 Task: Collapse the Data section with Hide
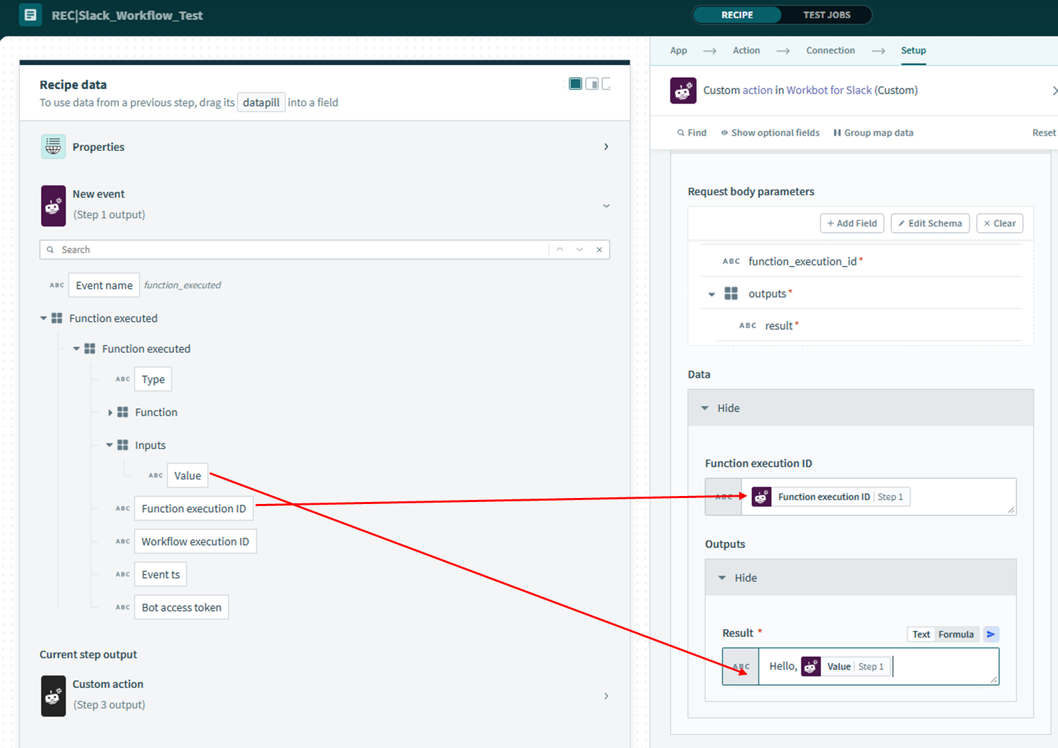point(861,408)
